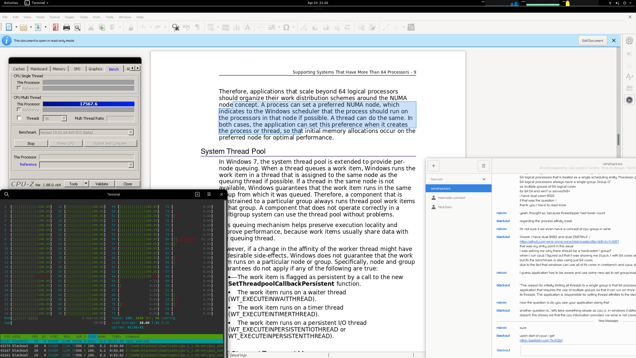Select freenode-connect in IRC sidebar
Viewport: 636px width, 358px height.
[458, 198]
